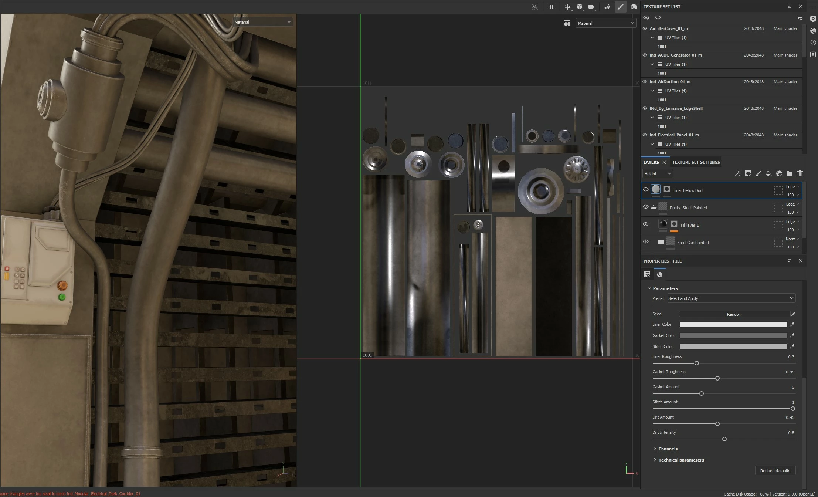Viewport: 818px width, 497px height.
Task: Hide the Steel Gun Painted folder
Action: pyautogui.click(x=645, y=242)
